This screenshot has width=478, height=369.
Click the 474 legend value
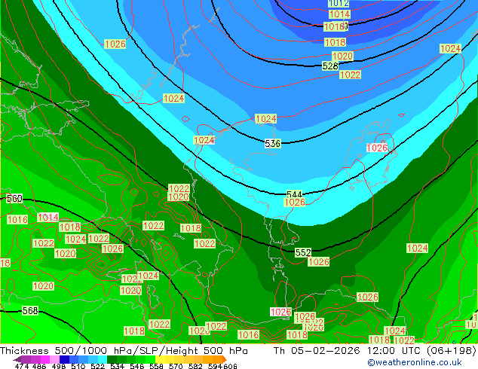(x=22, y=366)
